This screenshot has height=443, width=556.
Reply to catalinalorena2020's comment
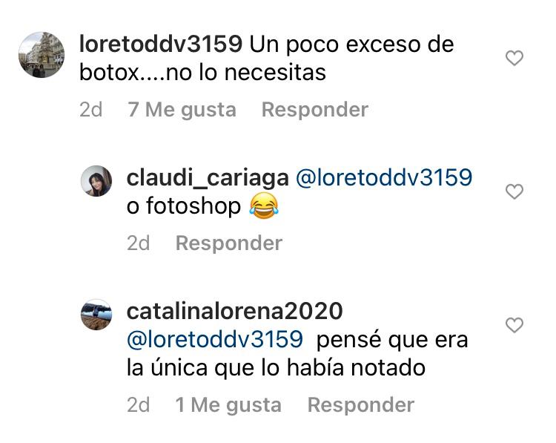pos(361,404)
